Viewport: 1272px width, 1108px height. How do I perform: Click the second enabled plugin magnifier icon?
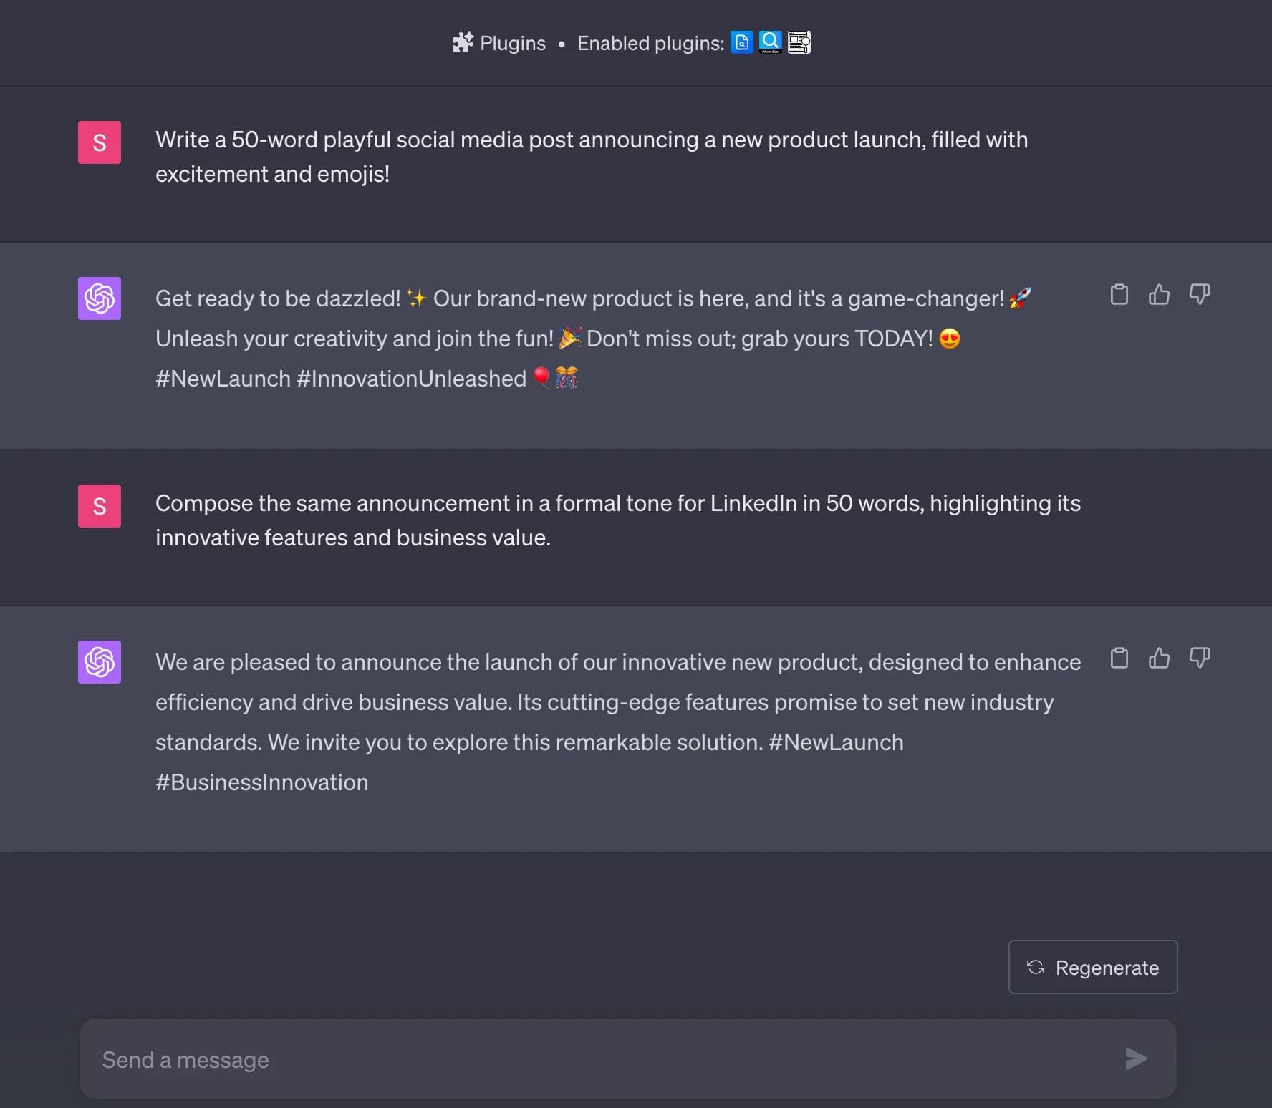tap(770, 42)
